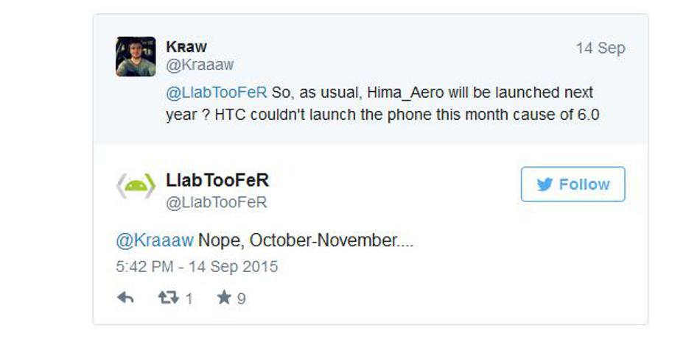Screen dimensions: 700x344
Task: Follow LlabTooFeR
Action: pos(573,184)
